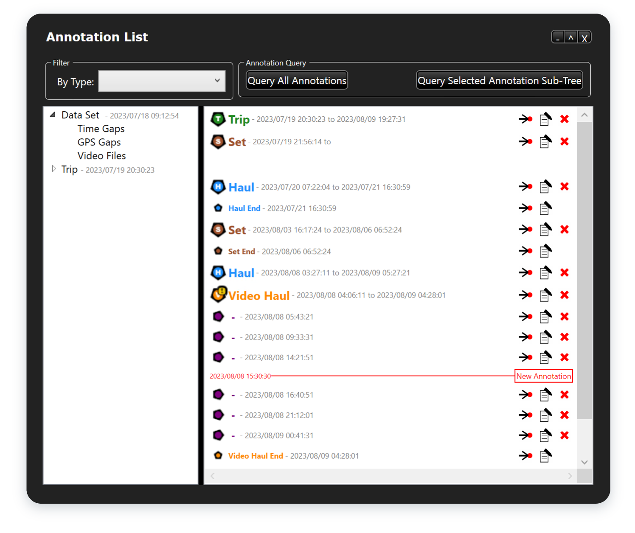
Task: Select GPS Gaps in the tree
Action: [x=99, y=142]
